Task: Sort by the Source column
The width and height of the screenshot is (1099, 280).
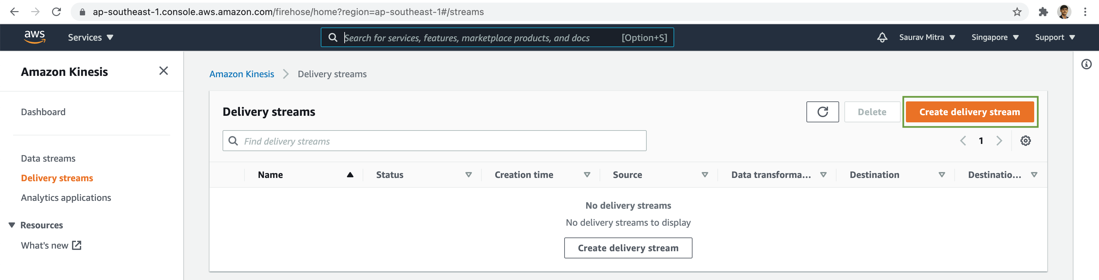Action: point(705,175)
